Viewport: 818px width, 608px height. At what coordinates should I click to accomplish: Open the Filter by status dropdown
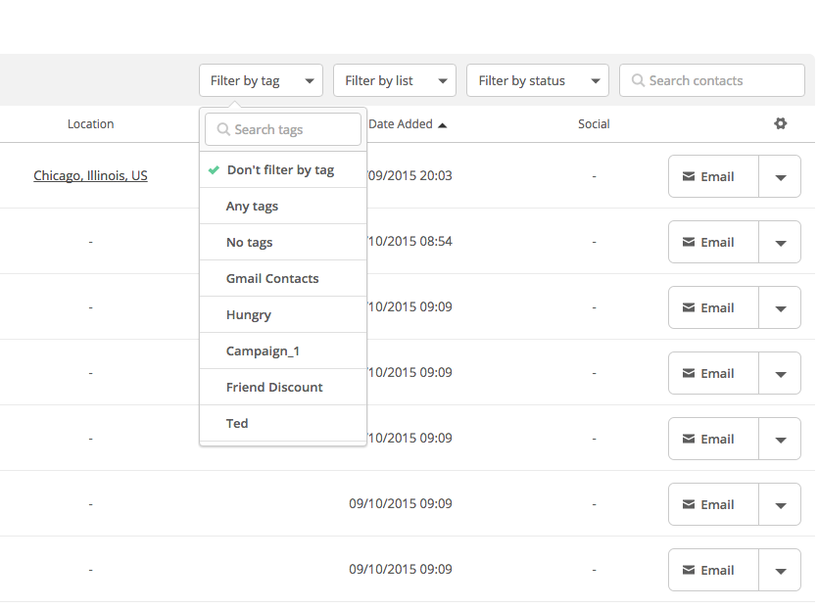537,81
